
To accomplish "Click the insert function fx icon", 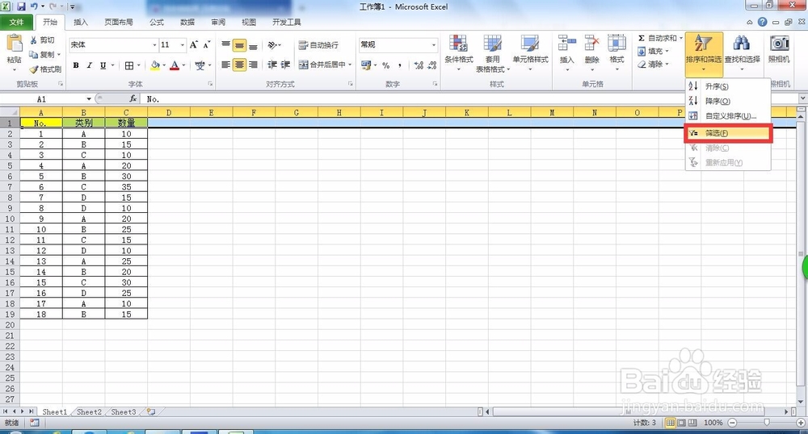I will tap(133, 98).
